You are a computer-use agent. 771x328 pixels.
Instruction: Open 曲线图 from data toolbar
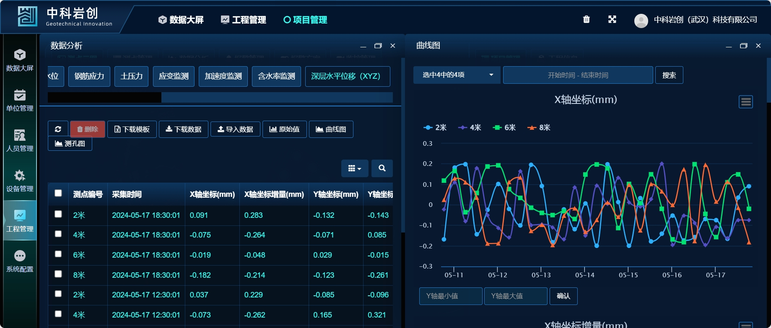click(x=331, y=129)
